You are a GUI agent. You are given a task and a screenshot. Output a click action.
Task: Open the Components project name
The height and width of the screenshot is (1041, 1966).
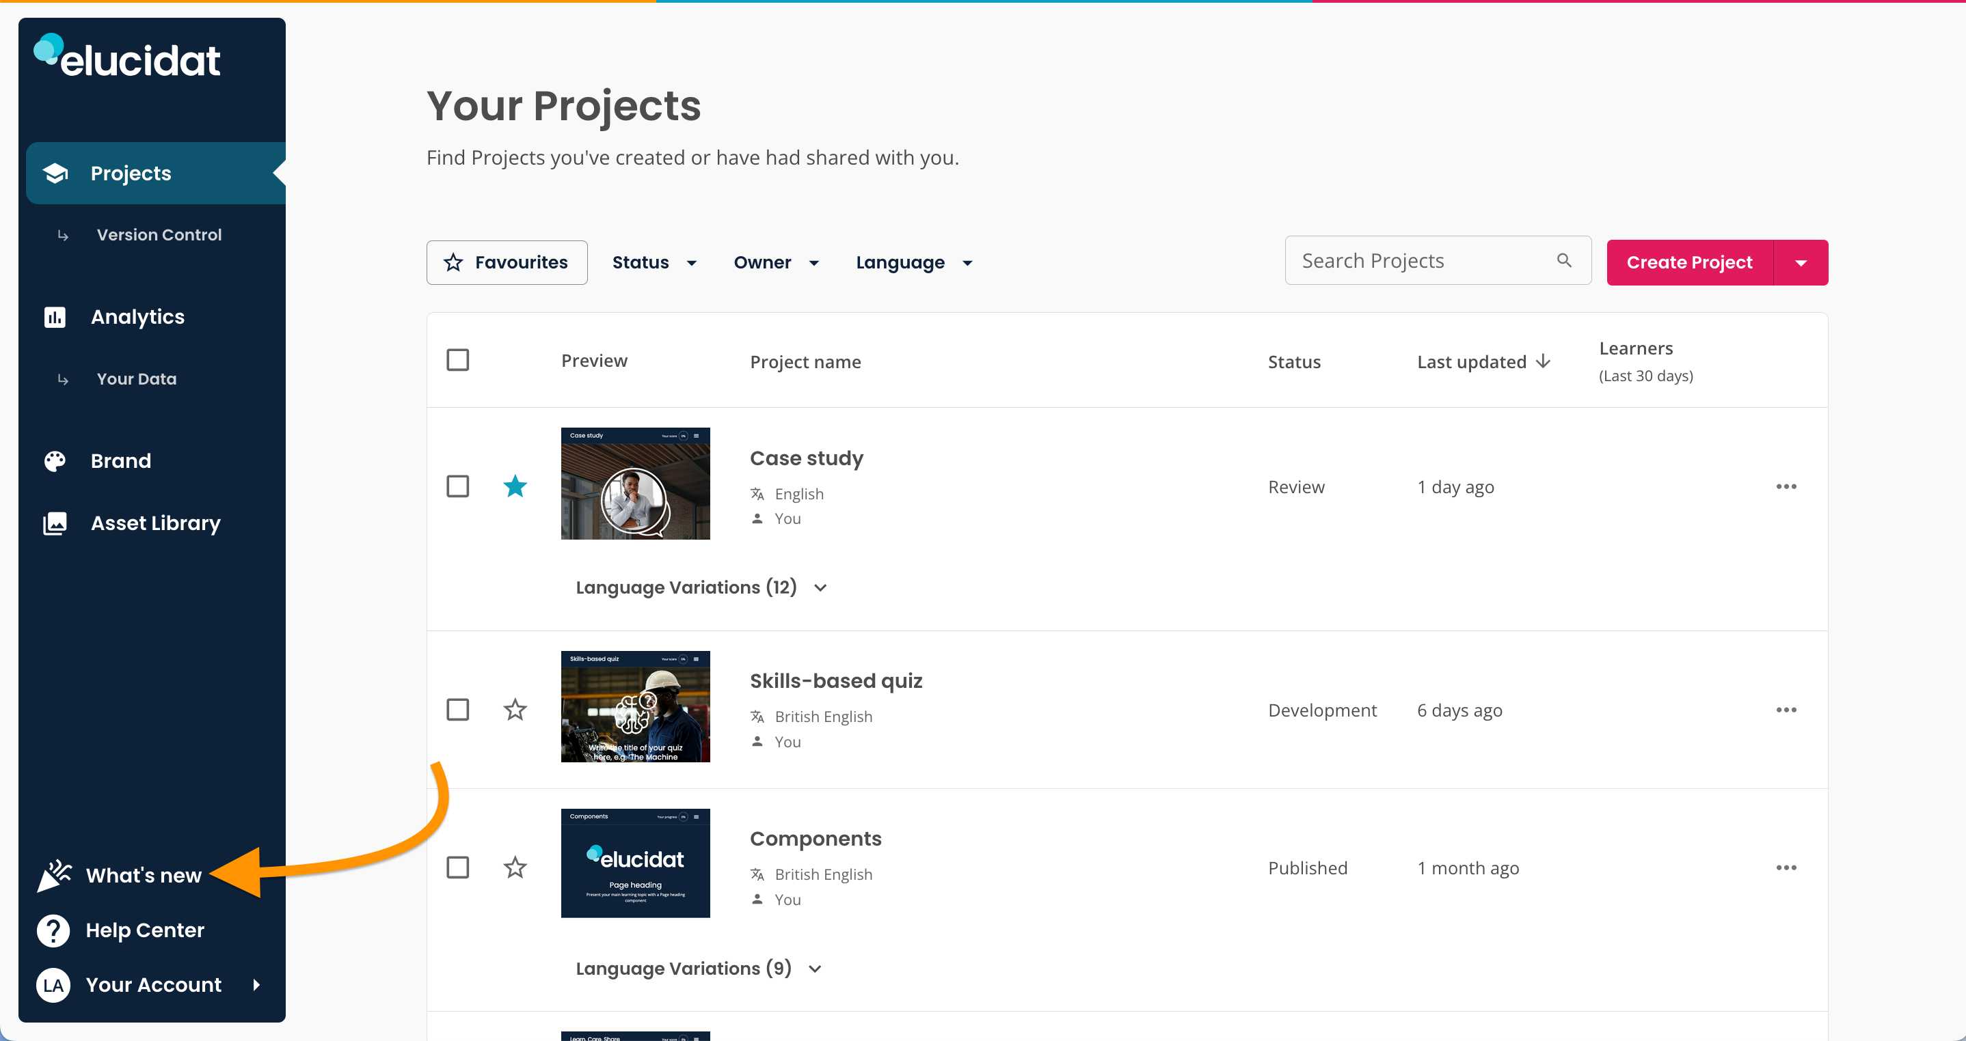click(815, 839)
